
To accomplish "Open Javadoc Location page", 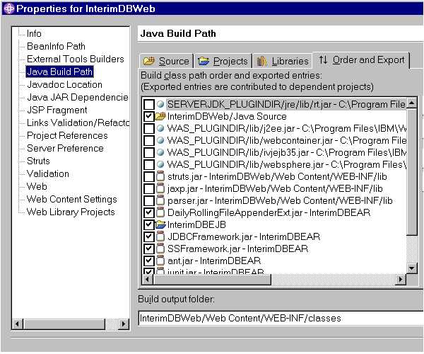I will tap(64, 84).
